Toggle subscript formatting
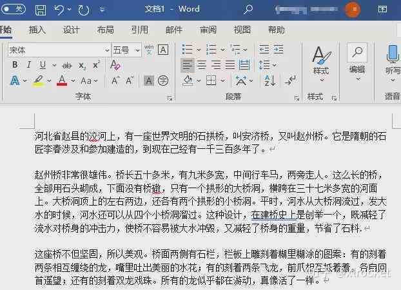This screenshot has width=401, height=290. point(82,66)
